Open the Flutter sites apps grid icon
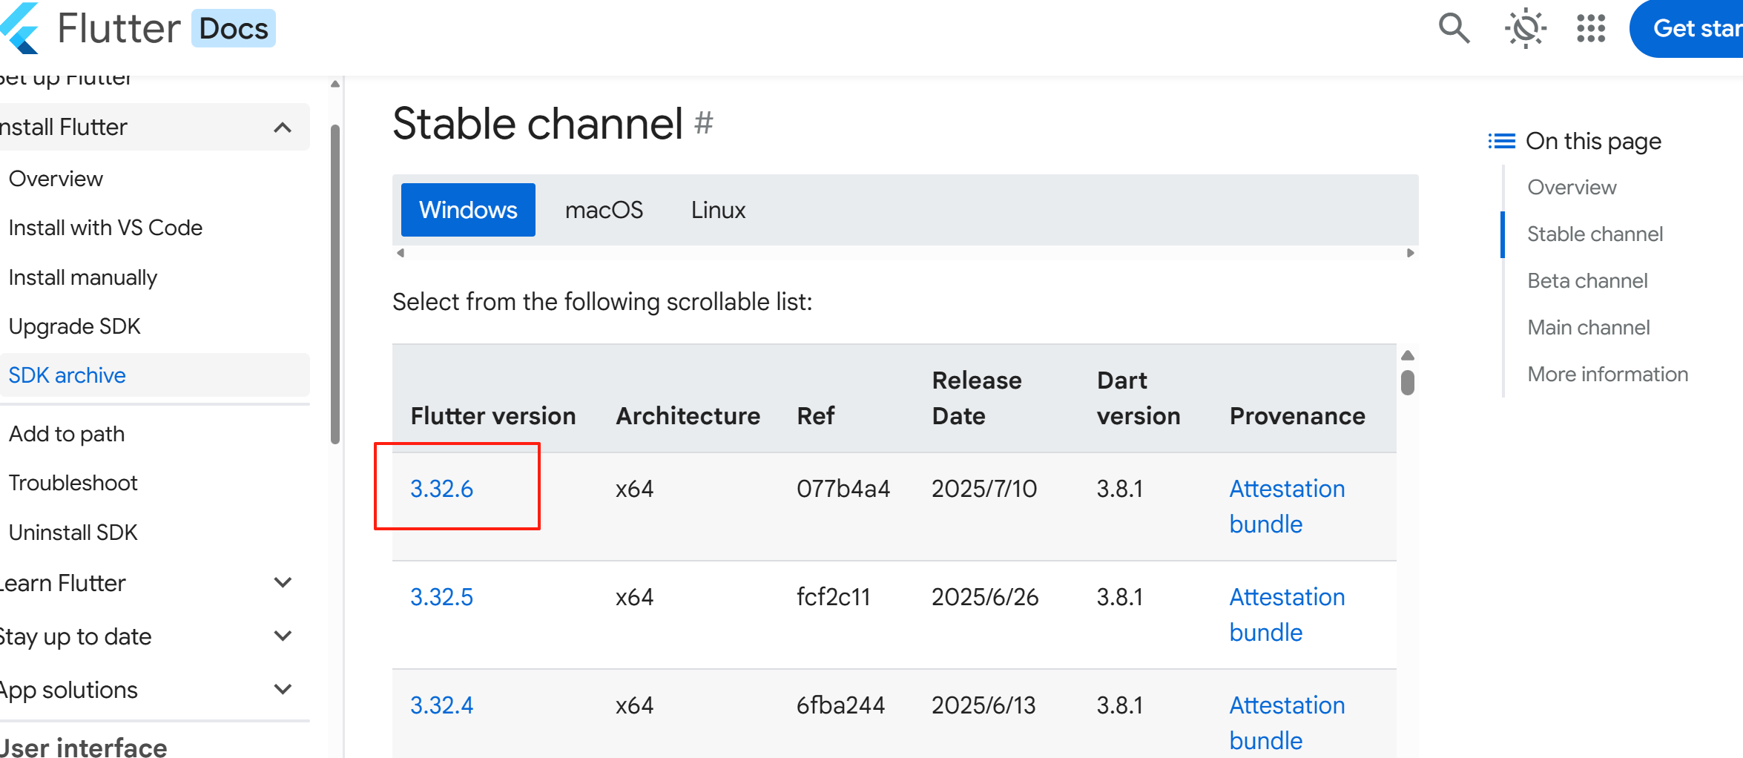 point(1591,28)
